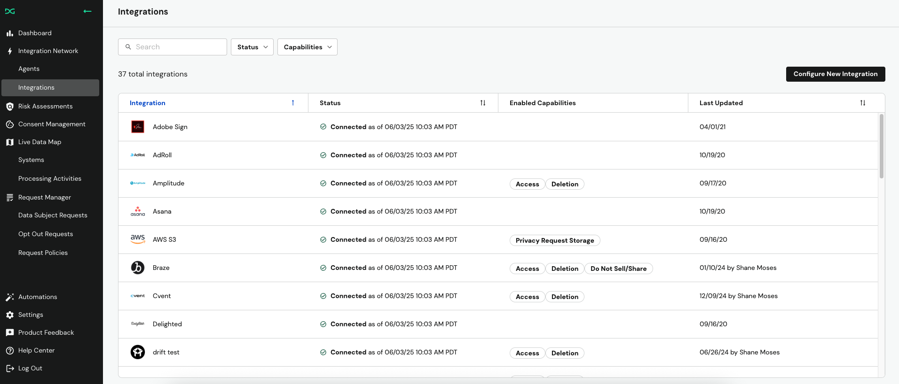Click the Adobe Sign logo
Viewport: 899px width, 384px height.
click(138, 127)
